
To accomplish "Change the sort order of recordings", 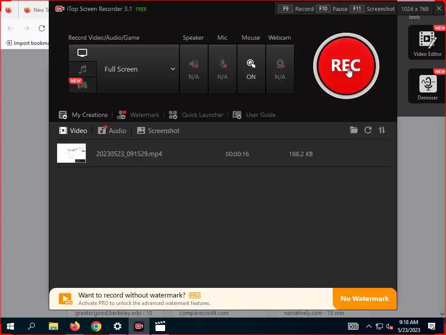I will pos(382,130).
